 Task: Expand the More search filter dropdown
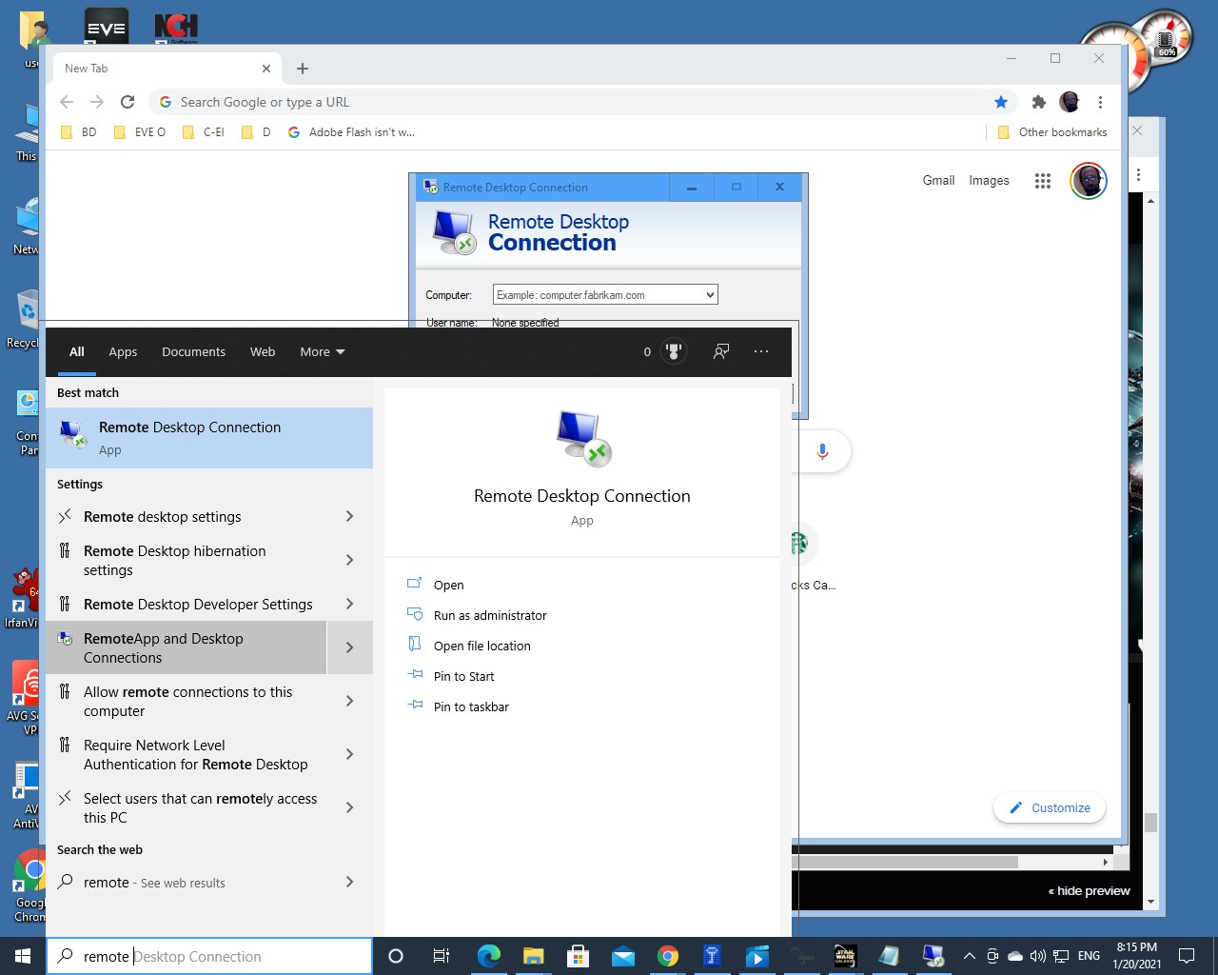(x=323, y=351)
